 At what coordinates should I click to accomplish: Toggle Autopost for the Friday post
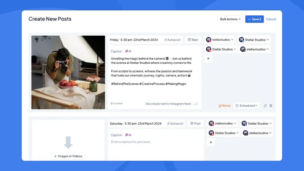click(x=172, y=40)
